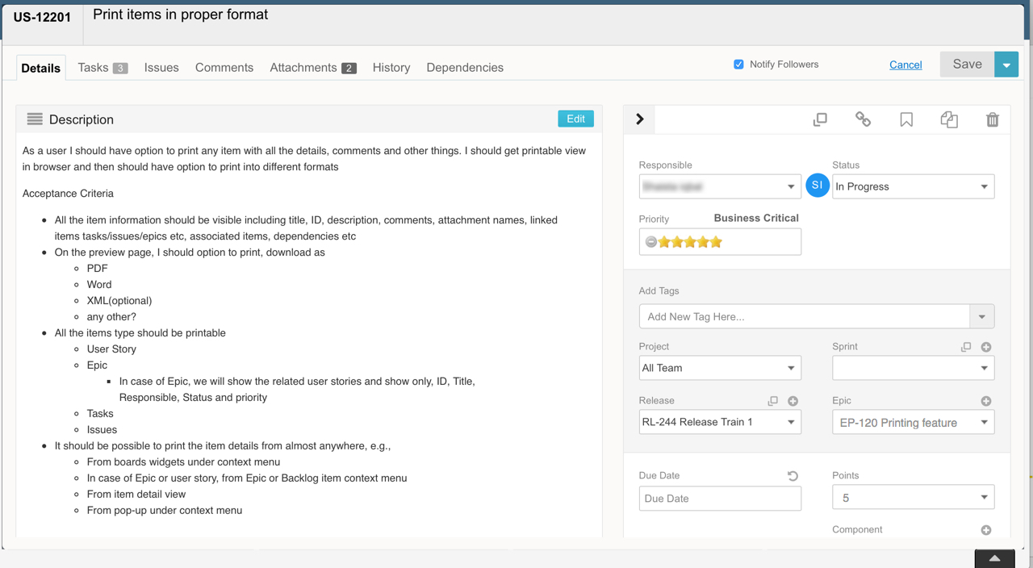1033x568 pixels.
Task: Click the link items icon in the toolbar
Action: (x=863, y=119)
